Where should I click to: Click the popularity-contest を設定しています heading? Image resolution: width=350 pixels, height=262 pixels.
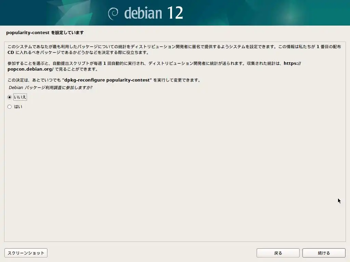click(x=45, y=32)
